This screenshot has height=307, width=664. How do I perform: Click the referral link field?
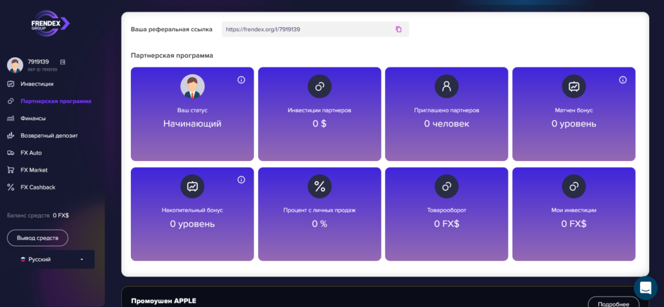(x=316, y=29)
